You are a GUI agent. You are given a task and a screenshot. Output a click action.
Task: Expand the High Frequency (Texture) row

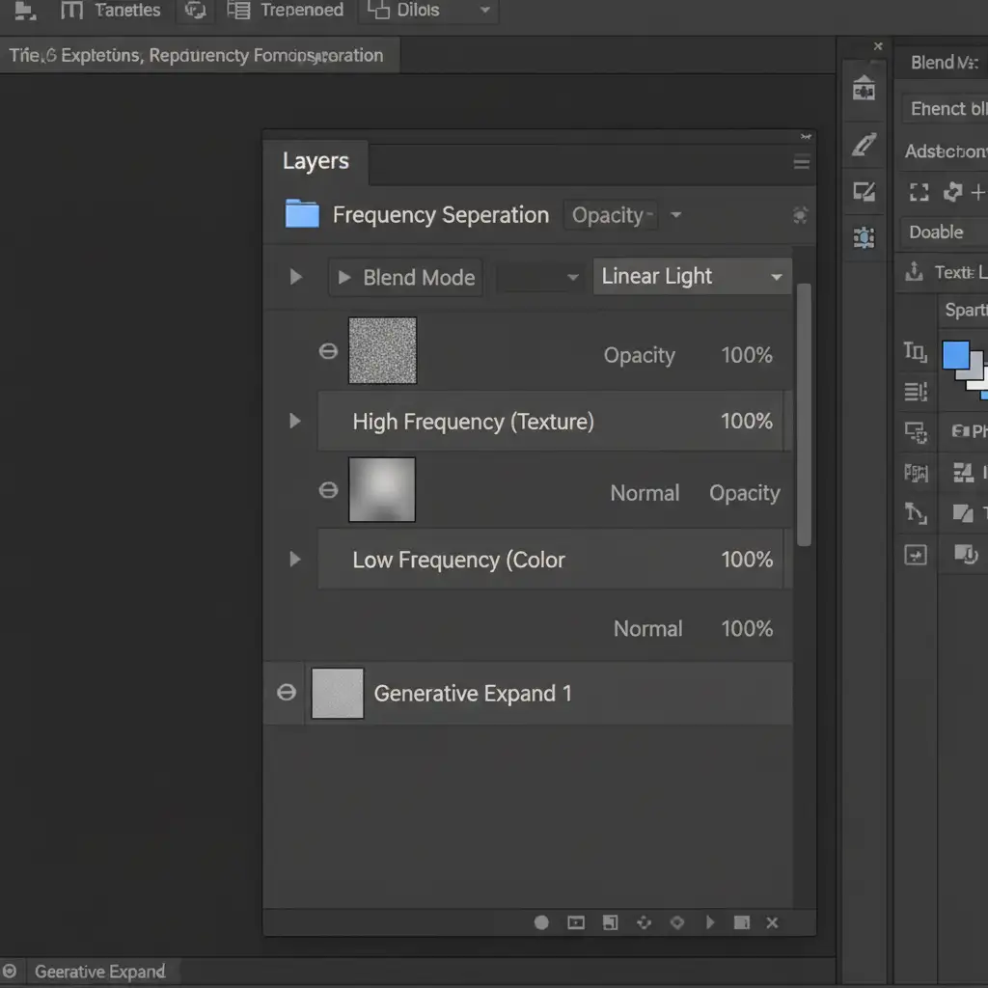[x=295, y=421]
